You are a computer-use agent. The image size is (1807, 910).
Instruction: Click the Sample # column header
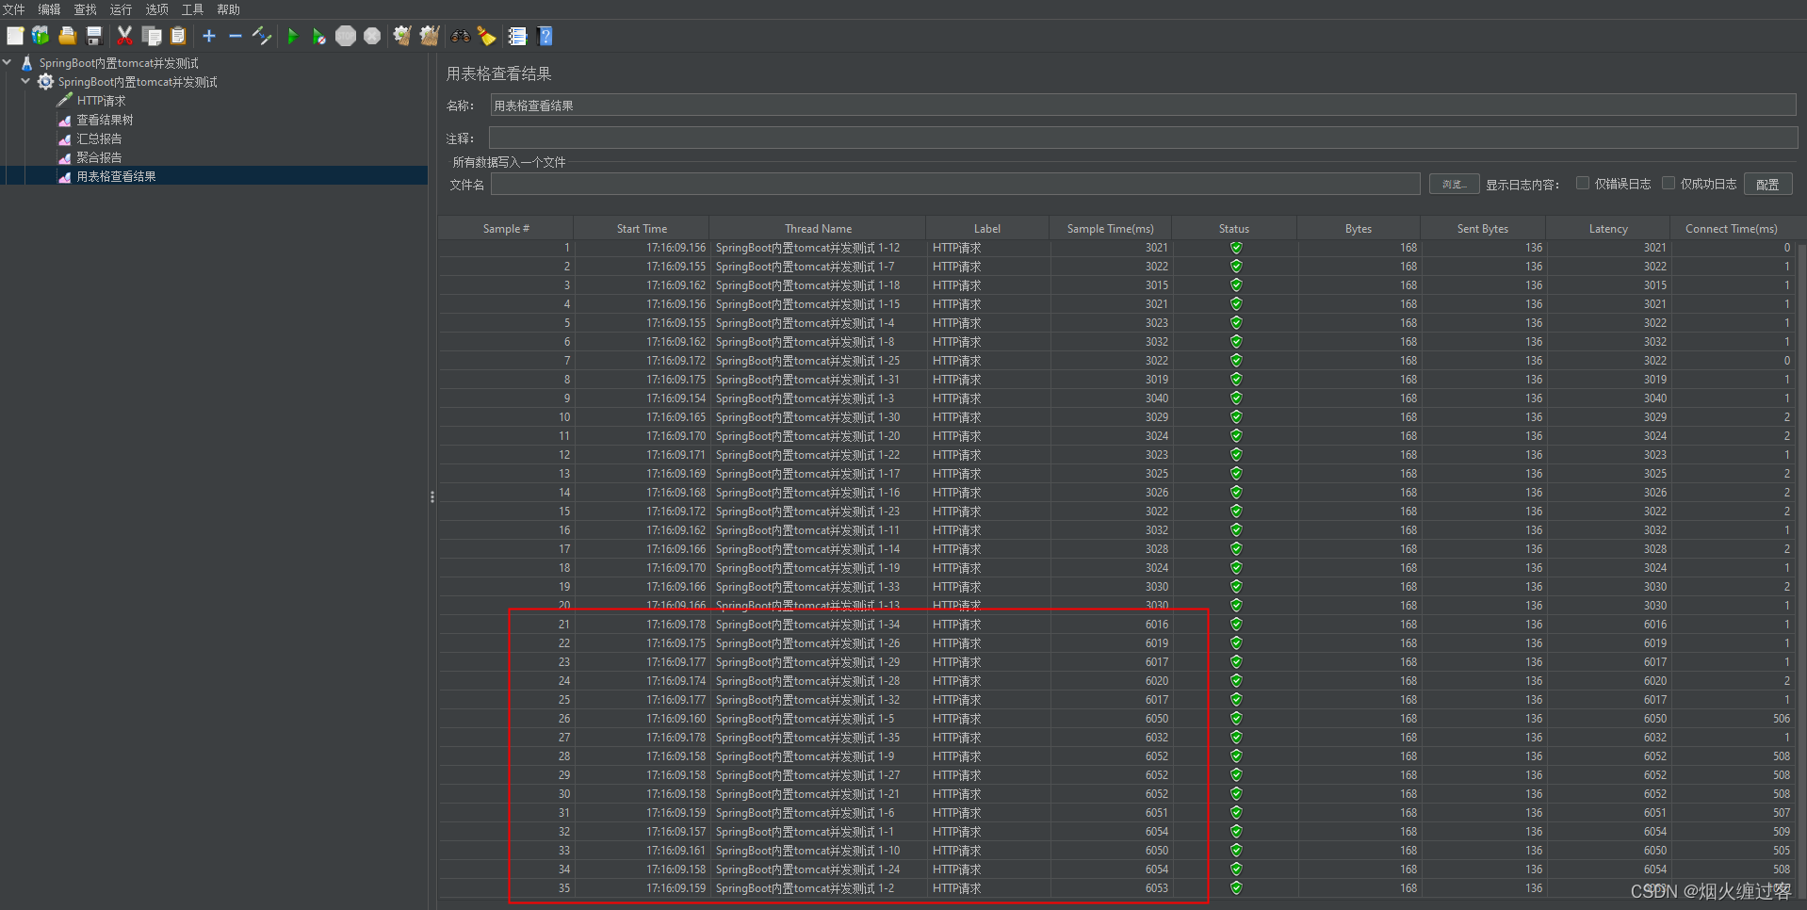(x=506, y=229)
